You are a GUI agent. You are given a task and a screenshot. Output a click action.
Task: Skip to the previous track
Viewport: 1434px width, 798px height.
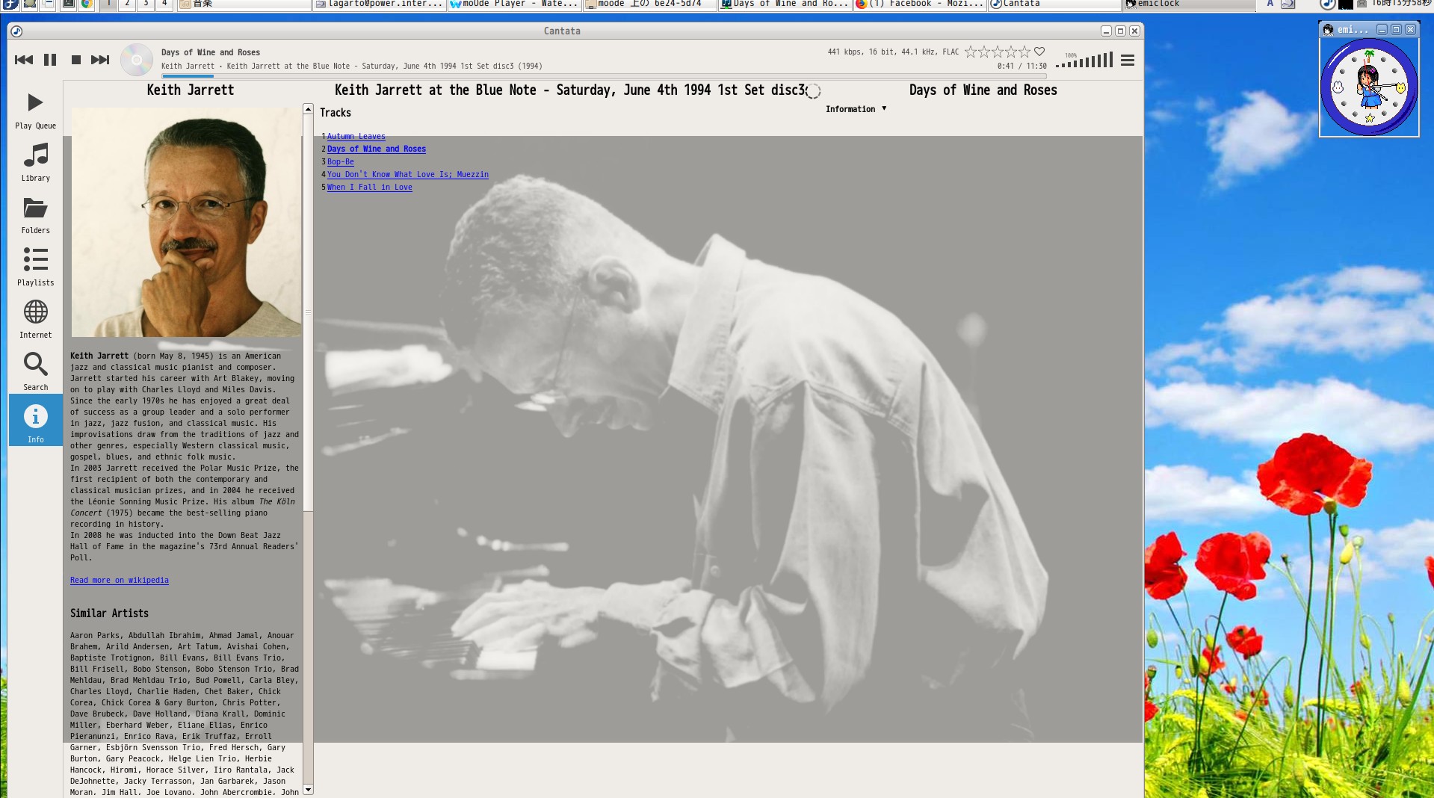(24, 60)
